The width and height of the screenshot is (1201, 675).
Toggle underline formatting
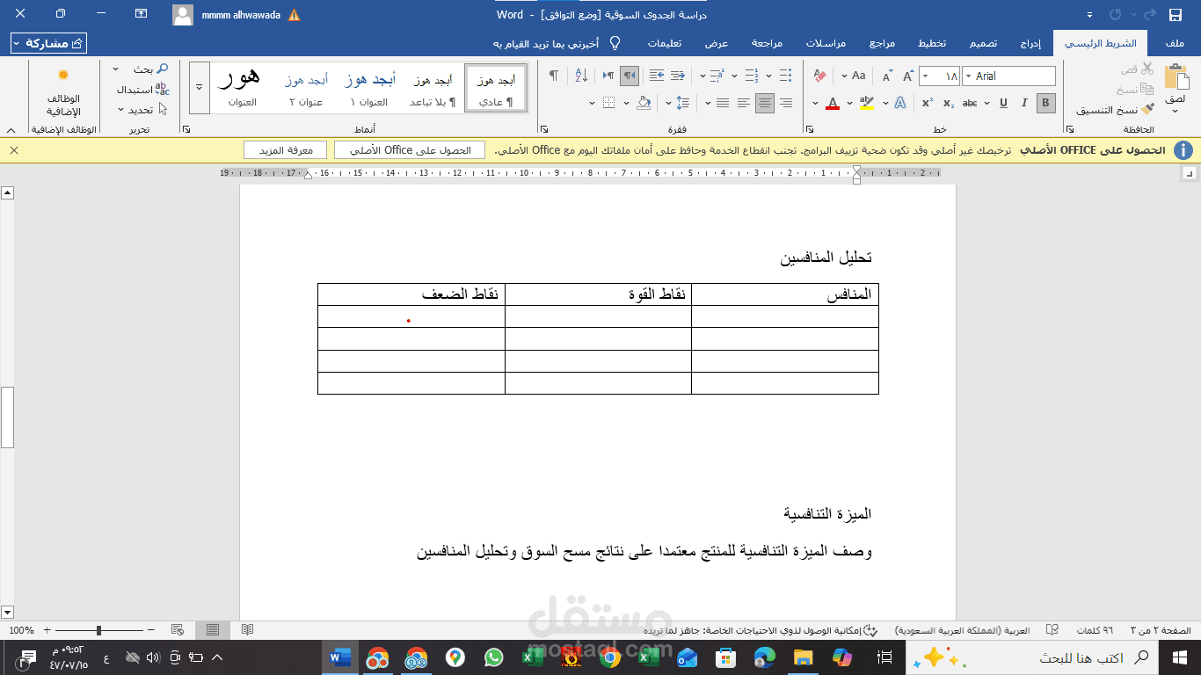[1003, 102]
